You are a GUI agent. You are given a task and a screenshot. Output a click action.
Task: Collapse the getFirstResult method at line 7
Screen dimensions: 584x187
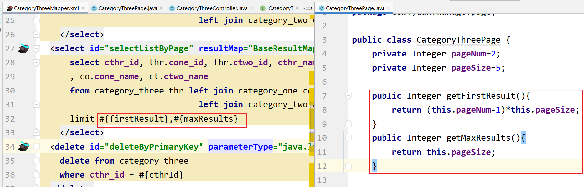tap(348, 96)
